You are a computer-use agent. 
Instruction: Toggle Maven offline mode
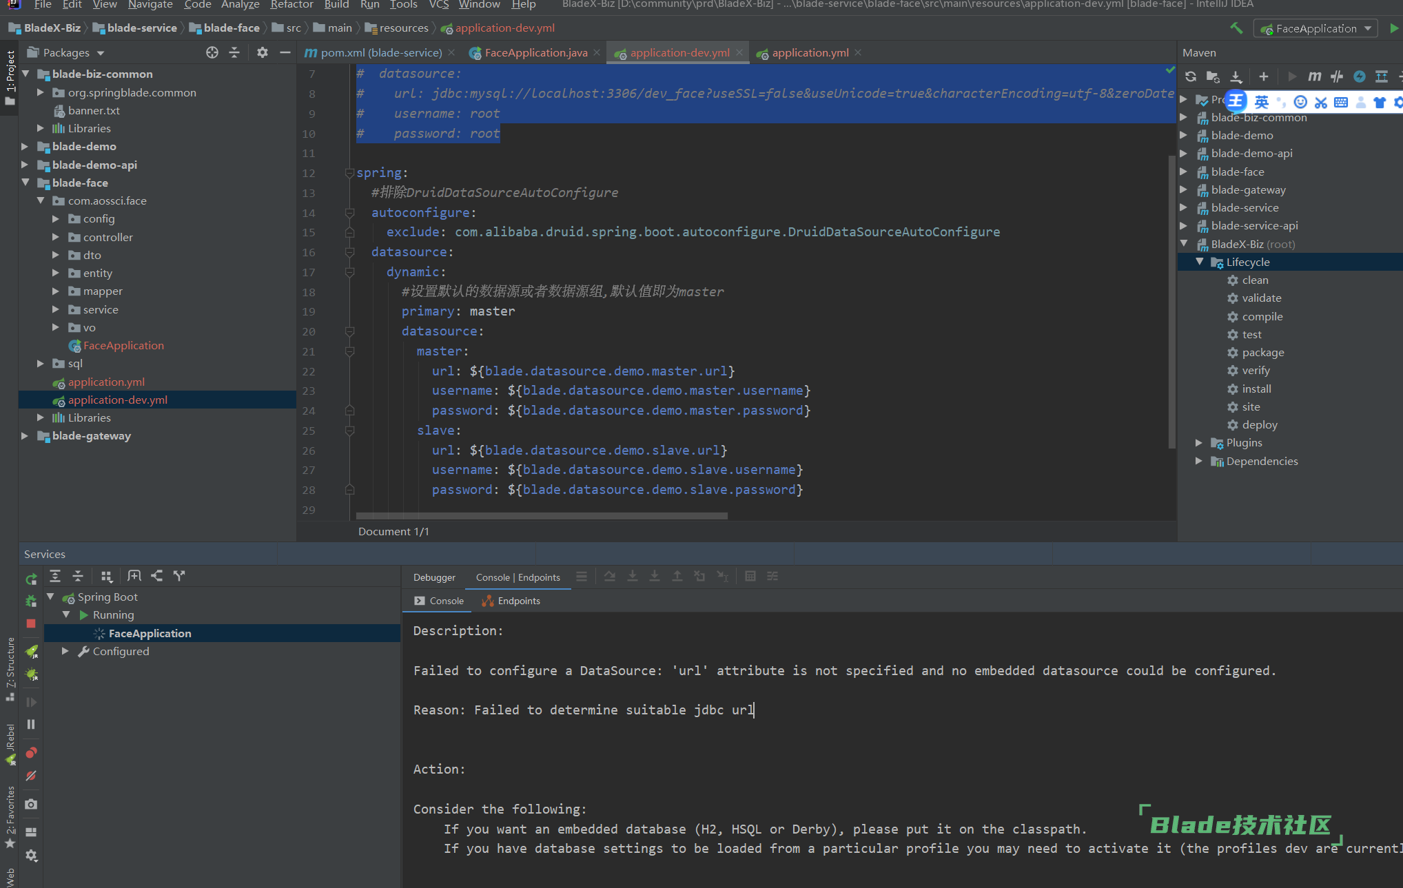[1337, 76]
